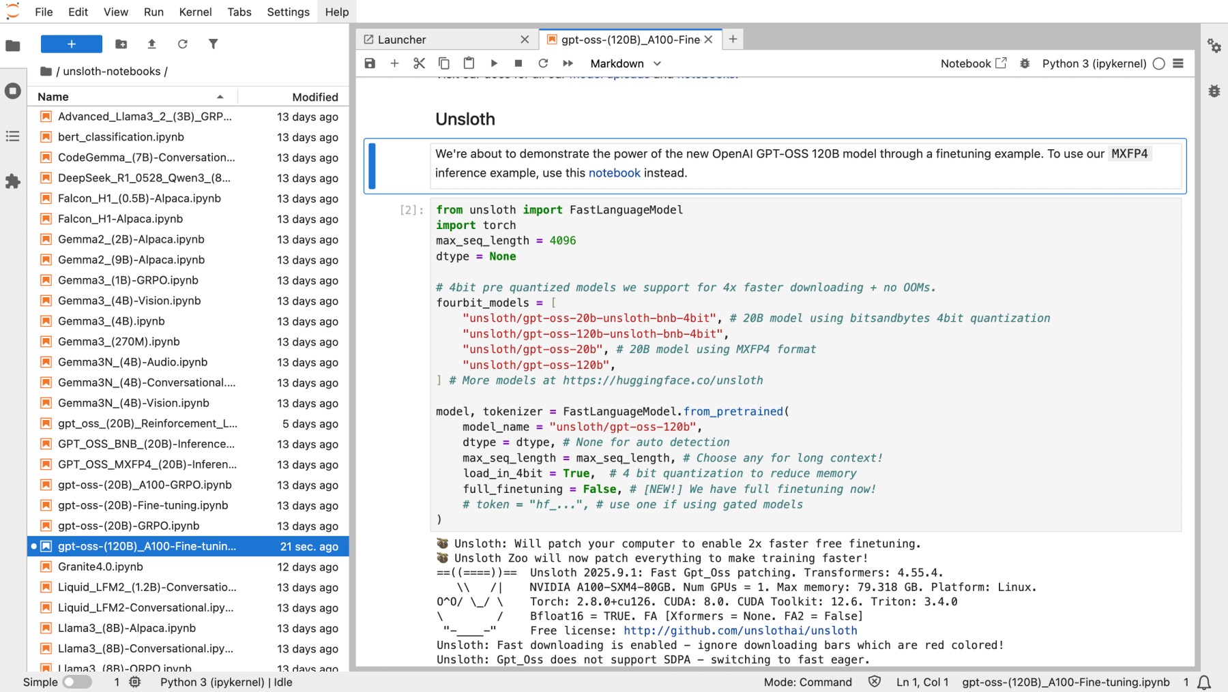Toggle the Simple interface mode switch

77,682
